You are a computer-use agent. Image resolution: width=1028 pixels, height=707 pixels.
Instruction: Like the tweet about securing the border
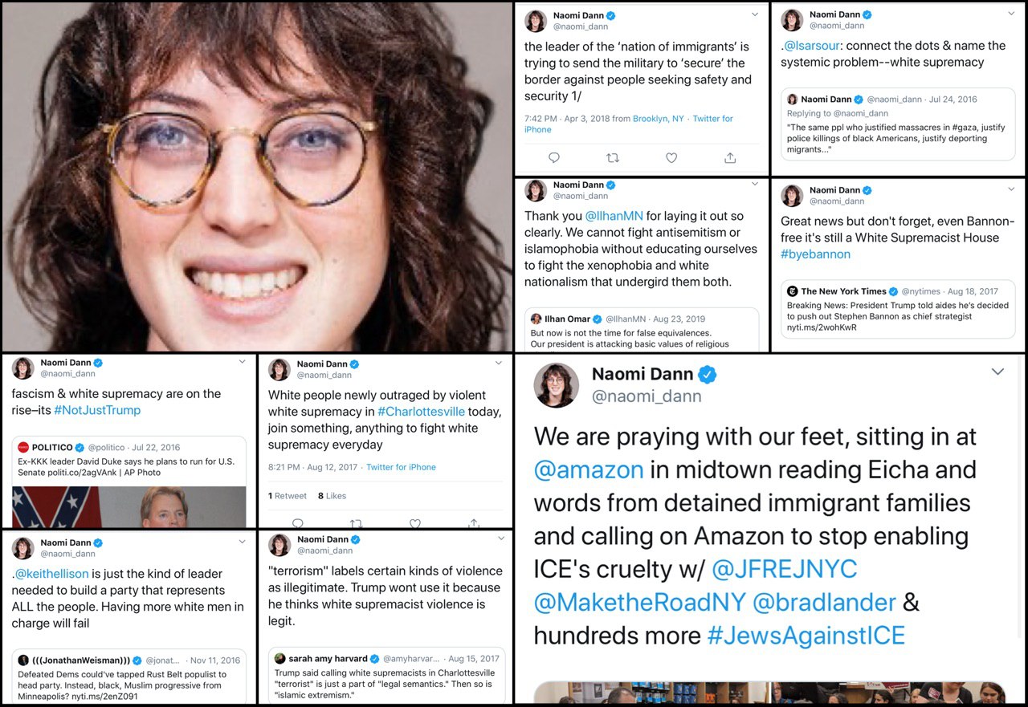[x=671, y=158]
